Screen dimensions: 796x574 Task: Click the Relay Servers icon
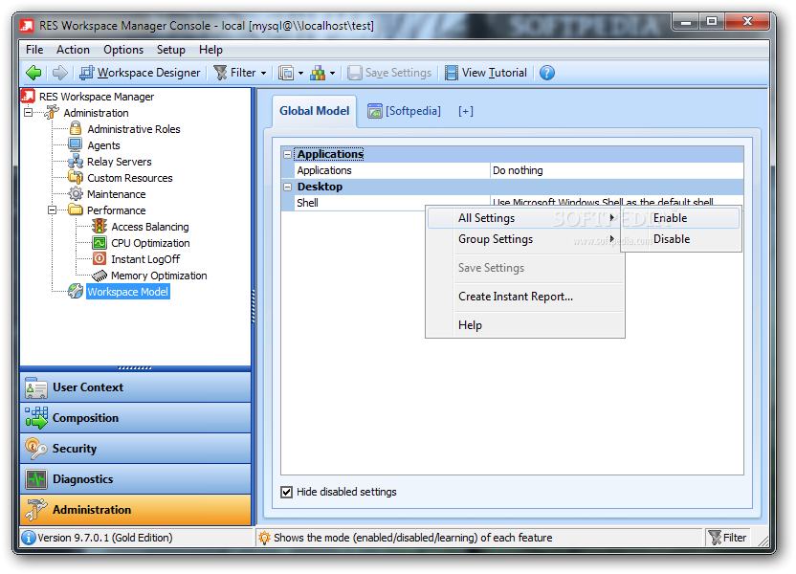tap(76, 162)
